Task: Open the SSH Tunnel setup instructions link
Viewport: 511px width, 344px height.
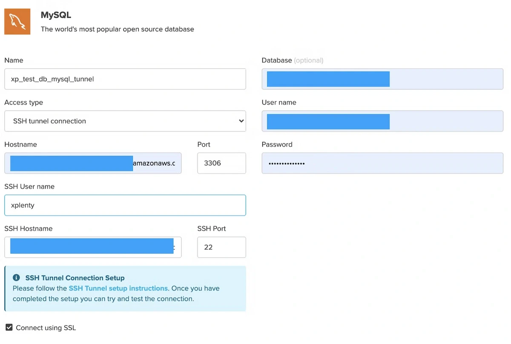Action: click(x=118, y=288)
